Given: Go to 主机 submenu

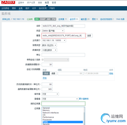Looking at the screenshot, I should click(21, 8).
